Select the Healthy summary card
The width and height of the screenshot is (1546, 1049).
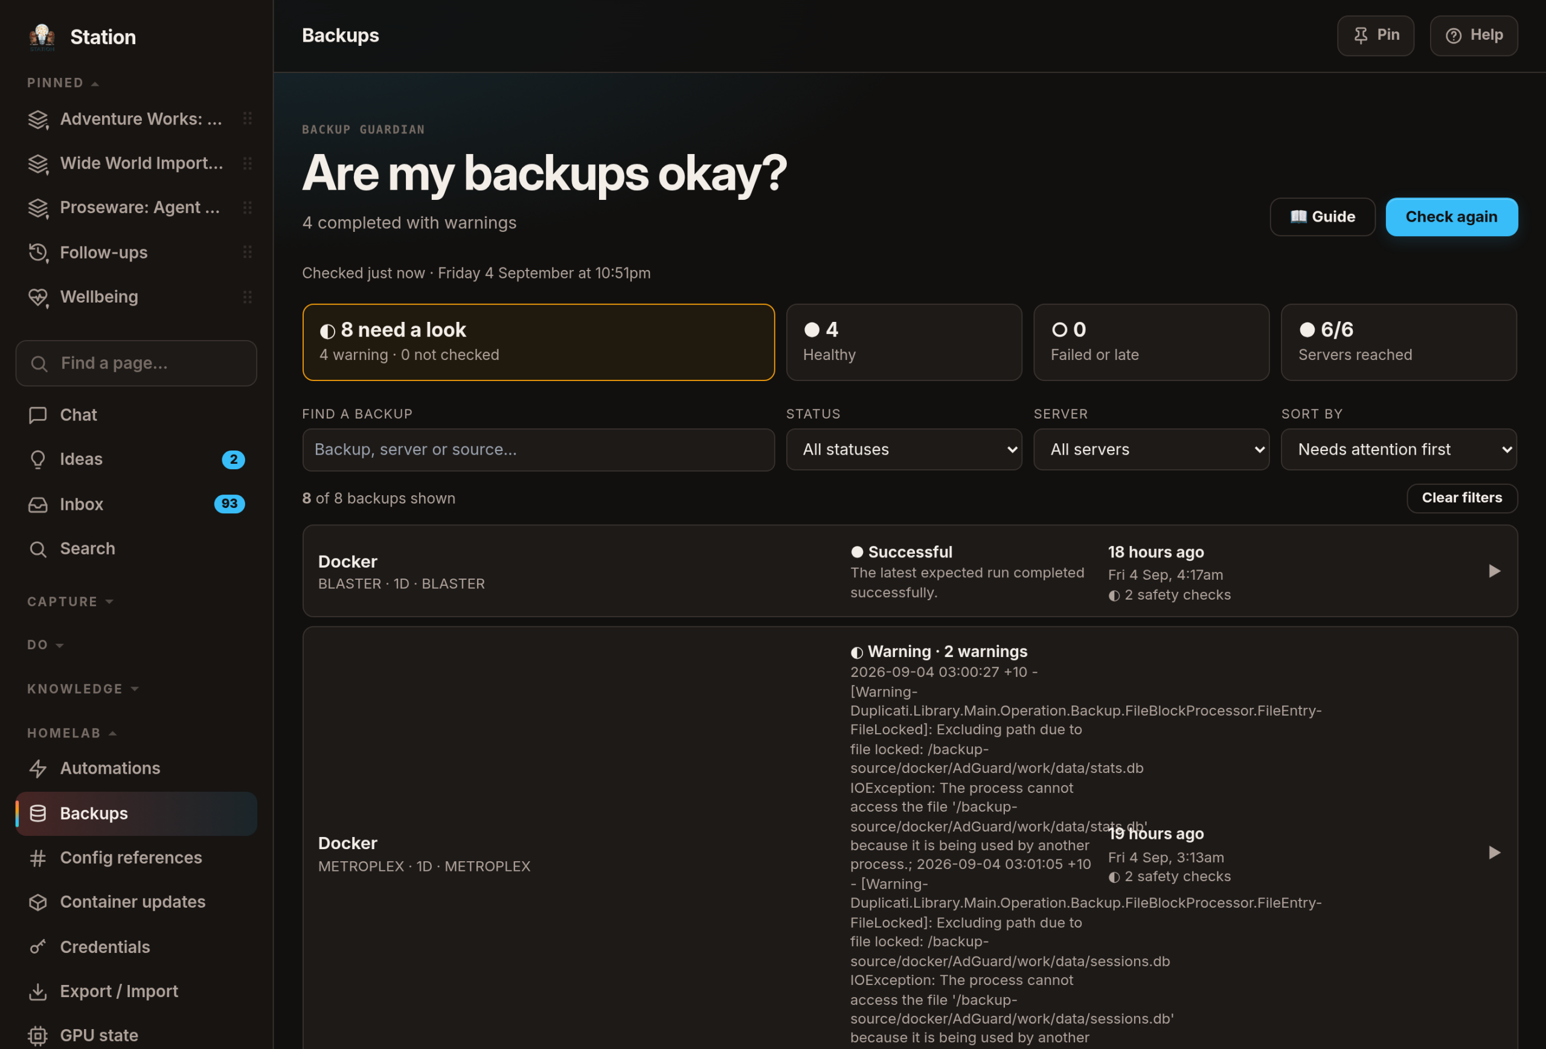click(903, 342)
